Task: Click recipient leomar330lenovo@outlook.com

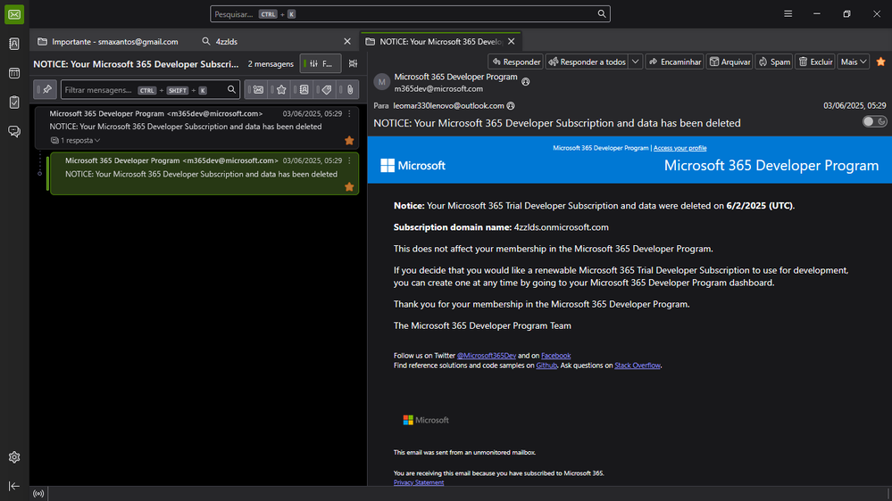Action: (448, 106)
